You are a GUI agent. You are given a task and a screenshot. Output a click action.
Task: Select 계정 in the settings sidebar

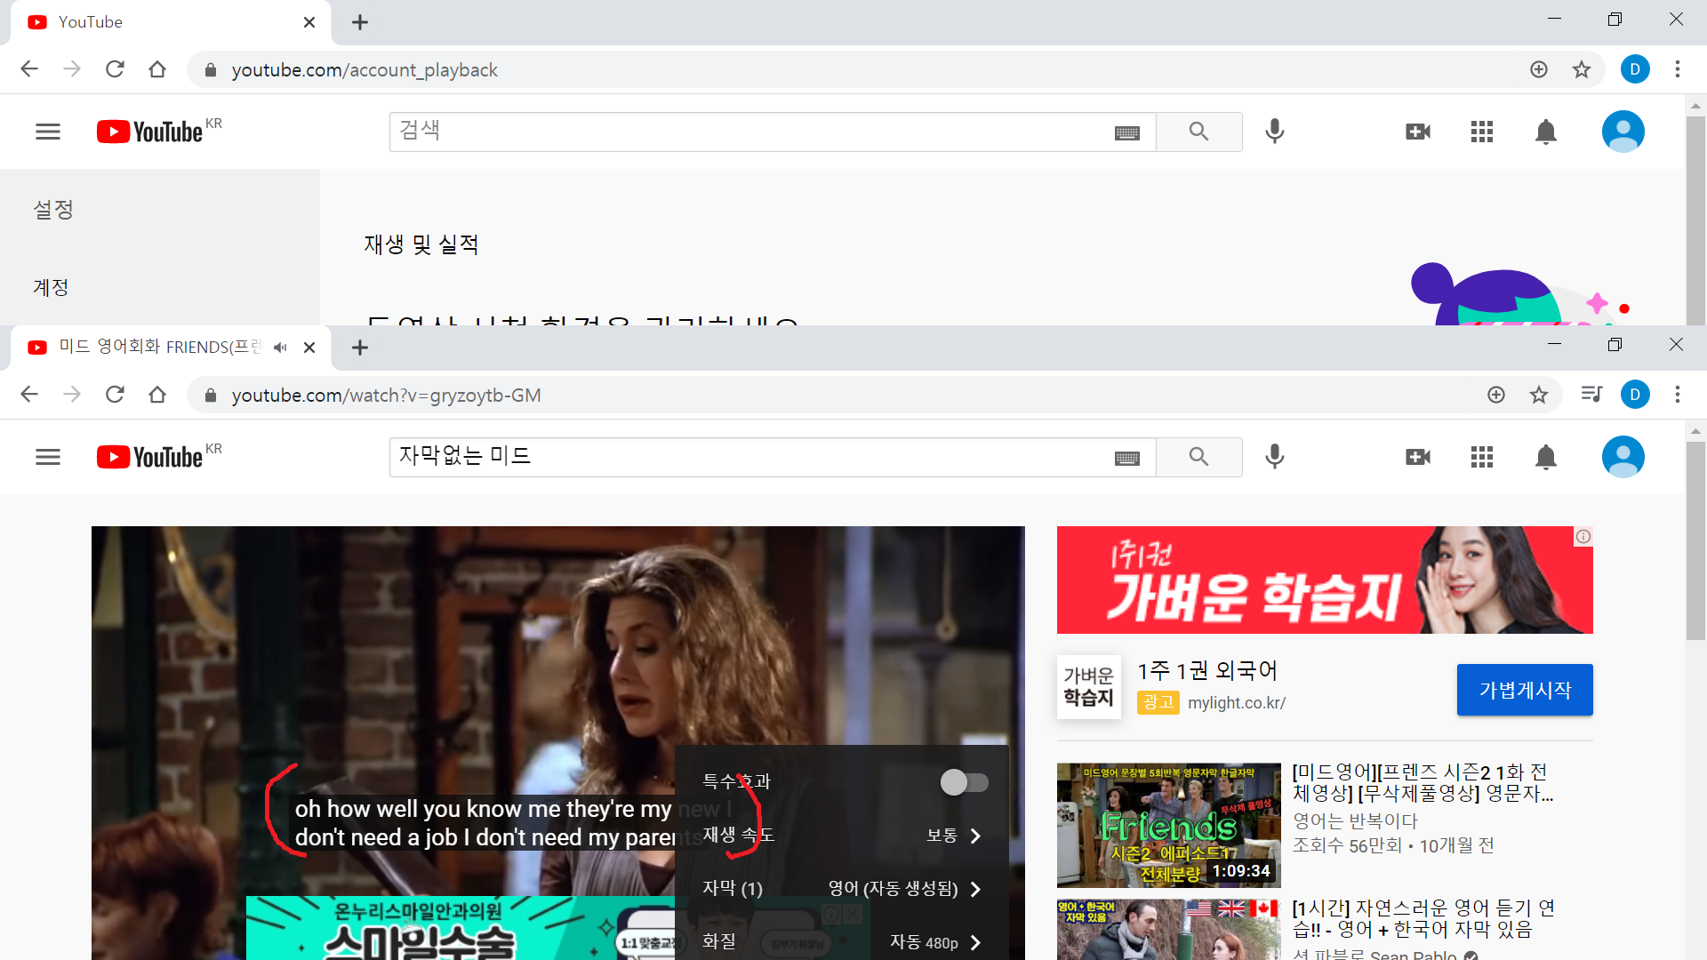click(51, 288)
